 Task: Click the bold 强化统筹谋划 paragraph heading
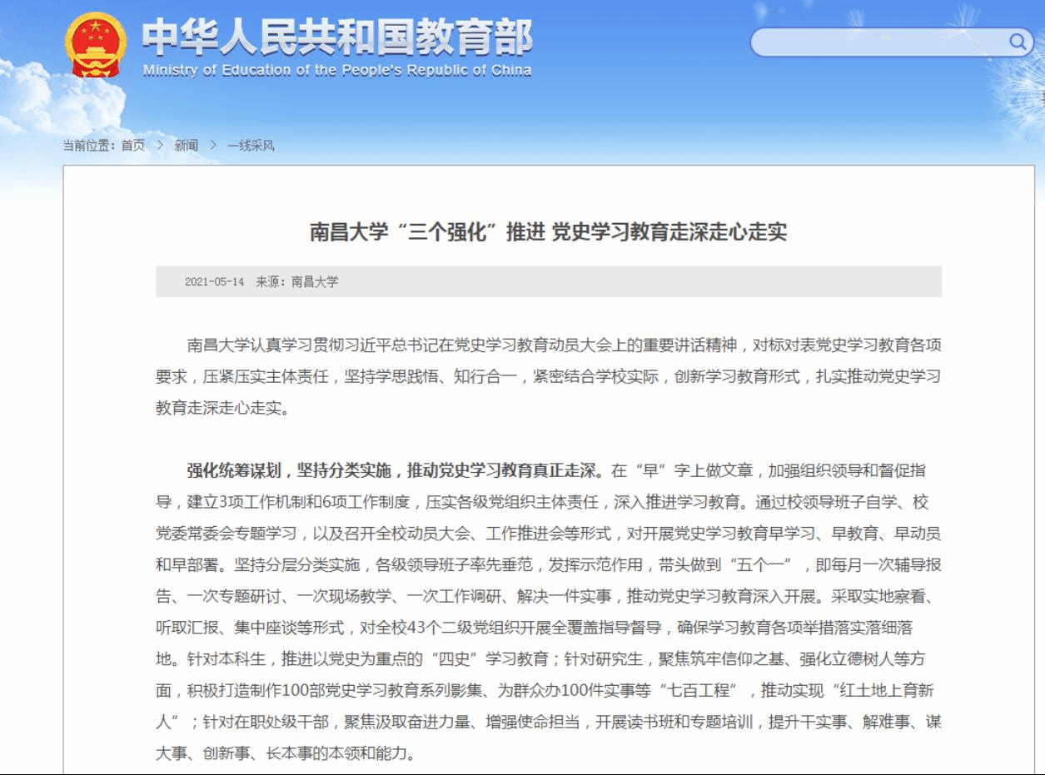(x=394, y=471)
